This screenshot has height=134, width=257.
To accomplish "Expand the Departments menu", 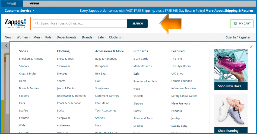I will [68, 37].
